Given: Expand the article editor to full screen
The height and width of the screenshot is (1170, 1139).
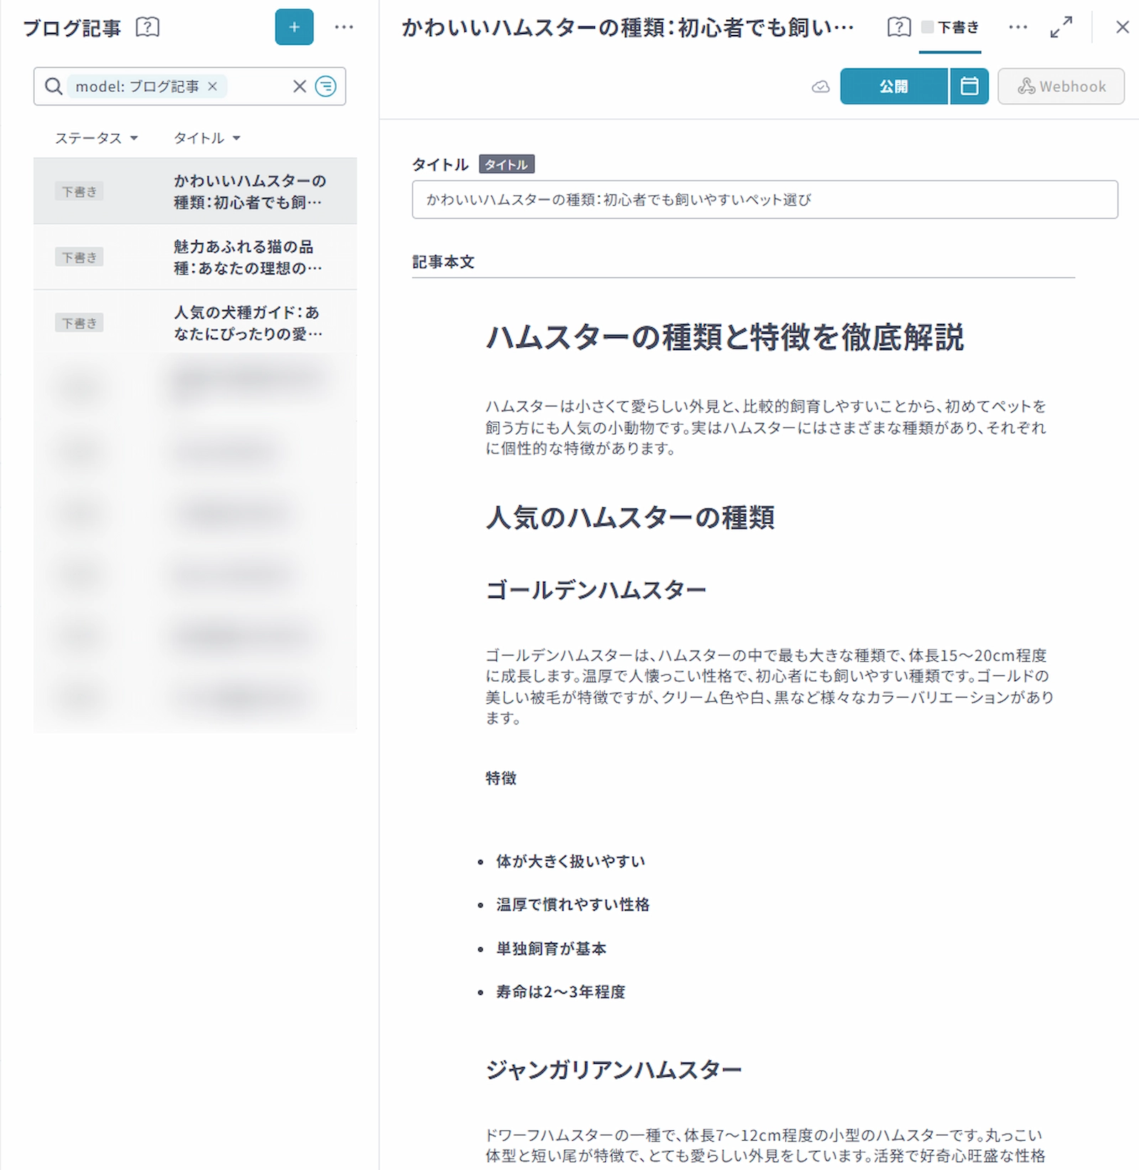Looking at the screenshot, I should (1061, 27).
